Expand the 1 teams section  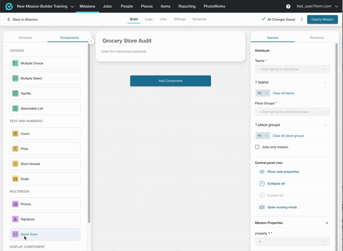325,82
